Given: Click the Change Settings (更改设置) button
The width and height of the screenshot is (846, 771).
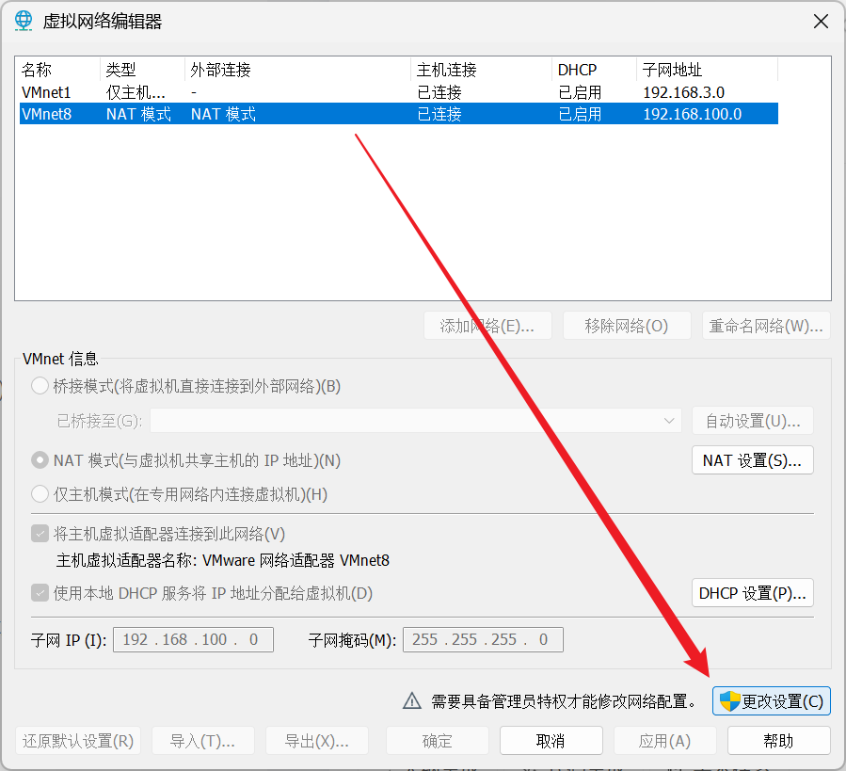Looking at the screenshot, I should click(x=771, y=701).
